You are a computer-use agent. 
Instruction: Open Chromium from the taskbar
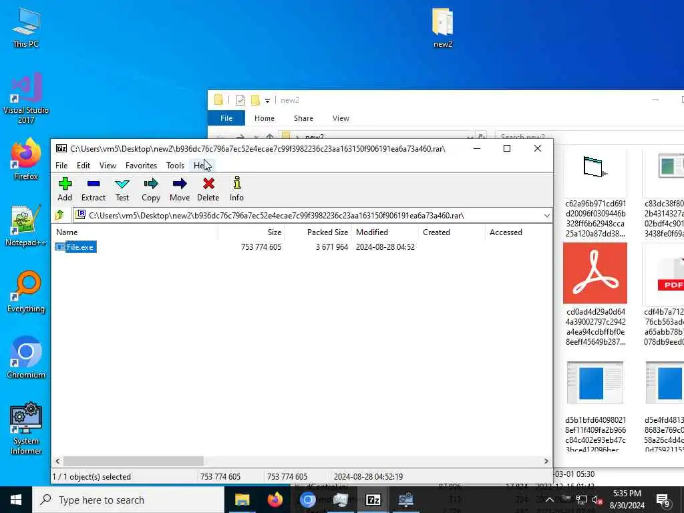[307, 500]
